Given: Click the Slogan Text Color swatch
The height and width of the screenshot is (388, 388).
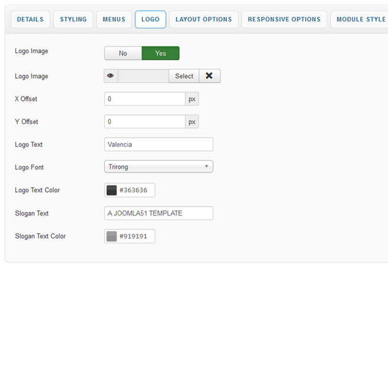Looking at the screenshot, I should (x=112, y=236).
